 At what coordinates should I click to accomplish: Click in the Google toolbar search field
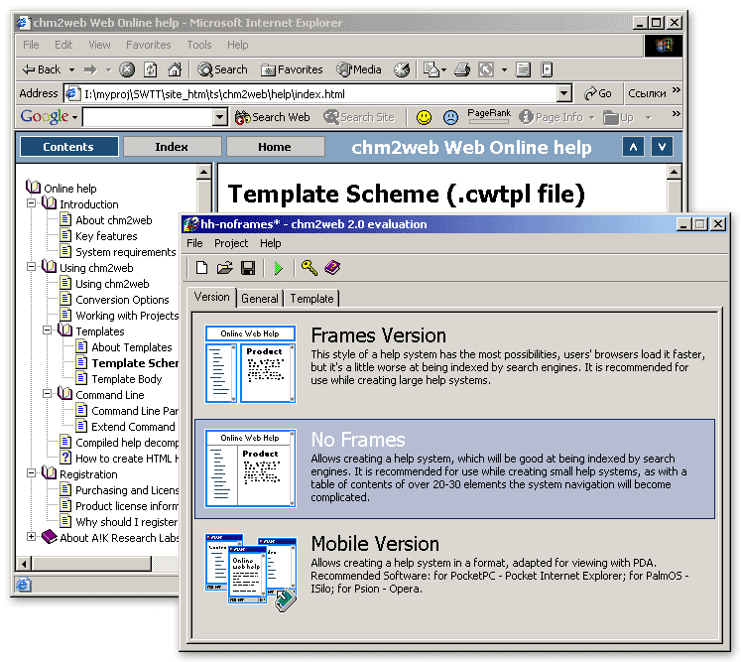click(148, 117)
